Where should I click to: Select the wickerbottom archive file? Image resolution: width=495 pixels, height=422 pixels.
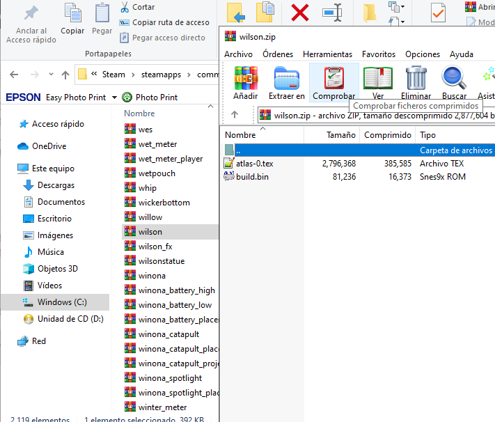[x=164, y=203]
